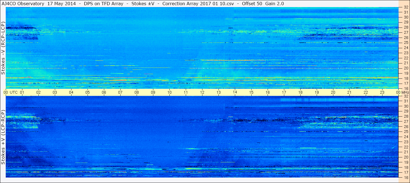The image size is (410, 183).
Task: Click the 'Stokes ±V' header label
Action: [143, 4]
